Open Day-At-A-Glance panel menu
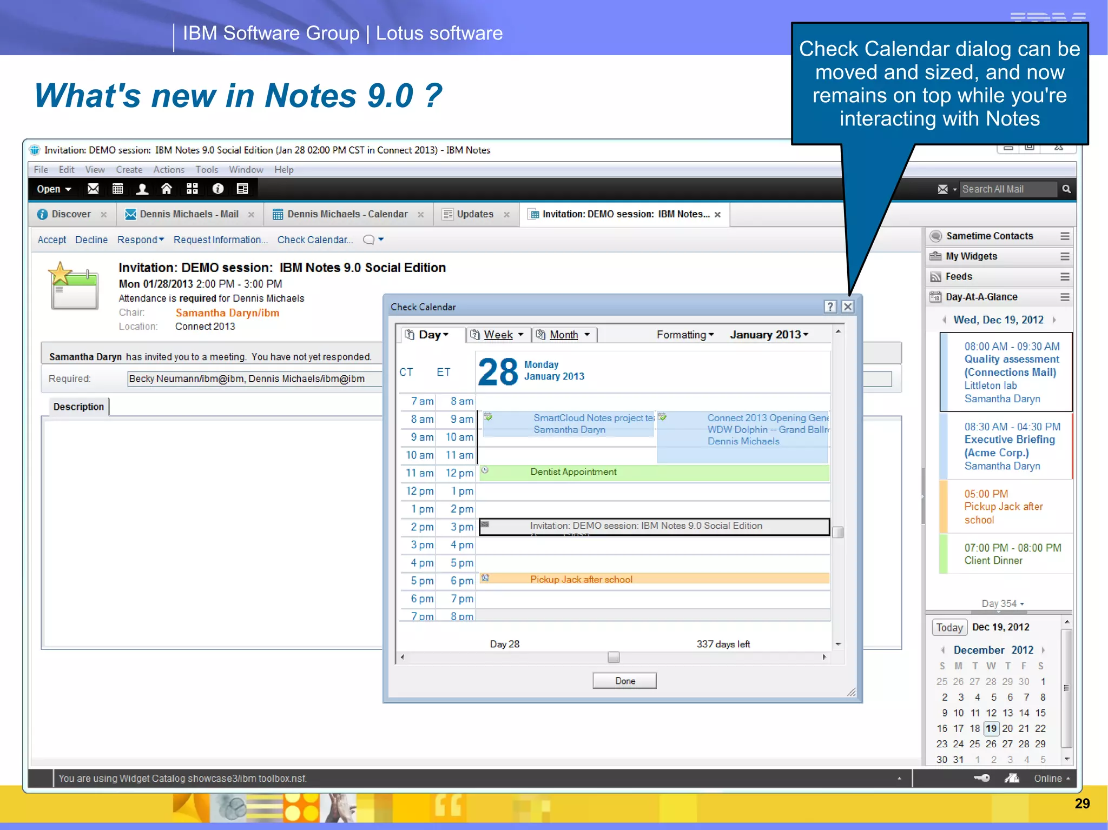 1065,297
